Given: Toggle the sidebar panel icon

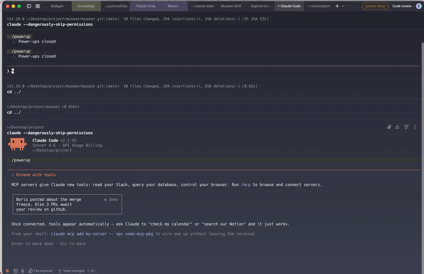Looking at the screenshot, I should coord(29,6).
